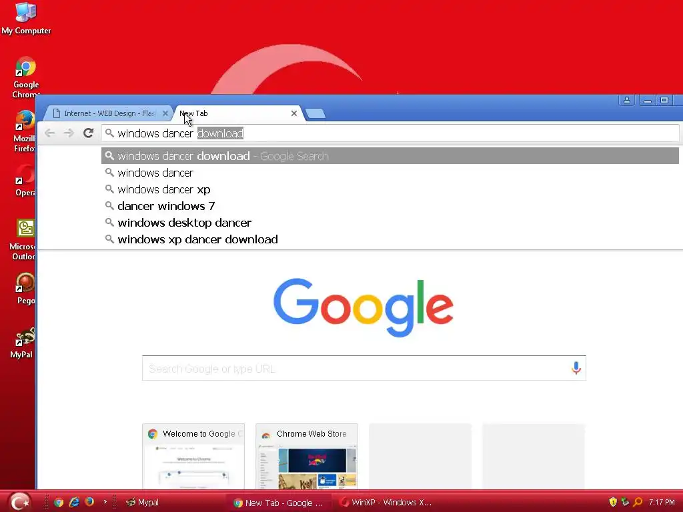The width and height of the screenshot is (683, 512).
Task: Click the browser Back arrow
Action: click(49, 133)
